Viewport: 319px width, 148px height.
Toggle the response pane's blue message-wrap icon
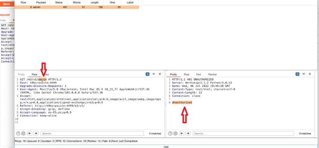(x=297, y=74)
